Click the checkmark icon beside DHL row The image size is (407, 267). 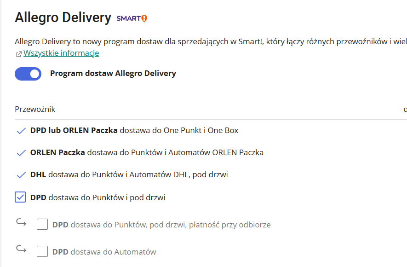click(x=21, y=175)
